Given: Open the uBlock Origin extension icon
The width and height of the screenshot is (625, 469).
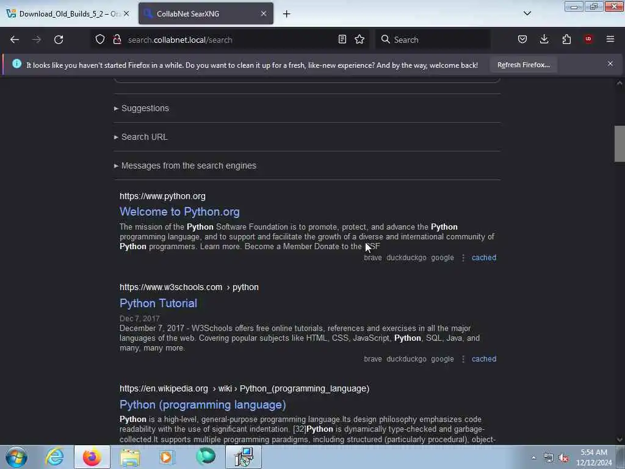Looking at the screenshot, I should pos(588,40).
